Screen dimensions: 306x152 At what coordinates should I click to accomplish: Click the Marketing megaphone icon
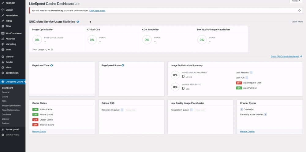[x=3, y=44]
